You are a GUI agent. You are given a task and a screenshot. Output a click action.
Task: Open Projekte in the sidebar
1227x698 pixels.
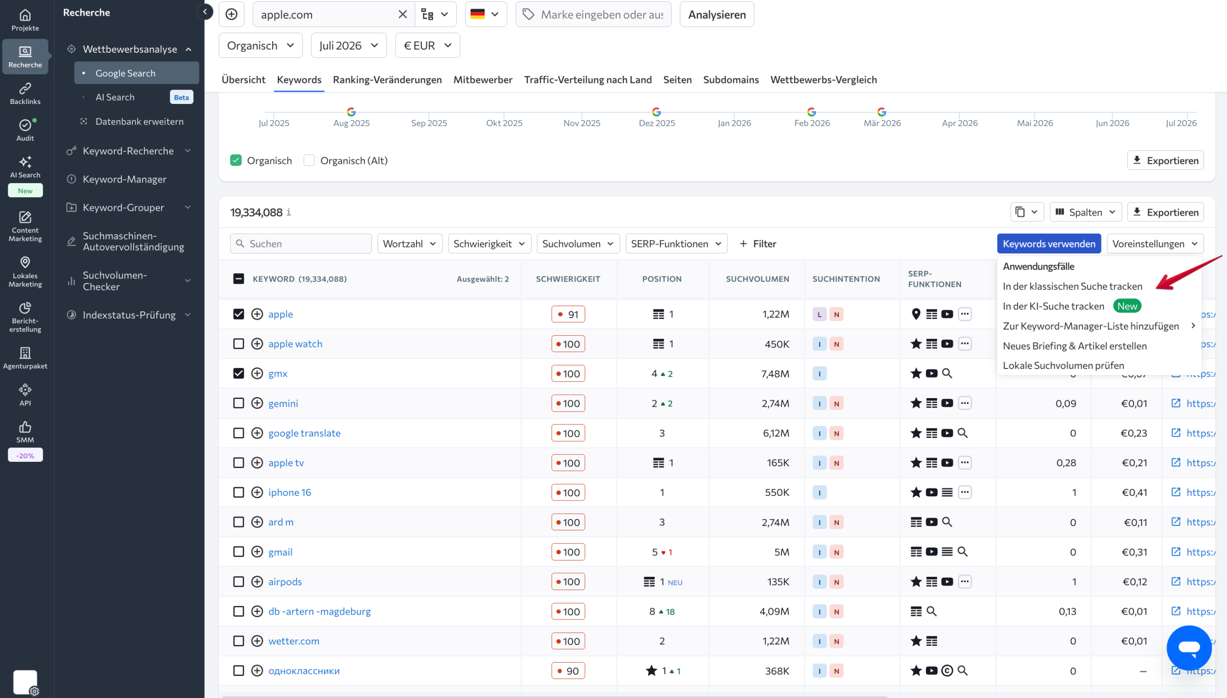pos(25,20)
